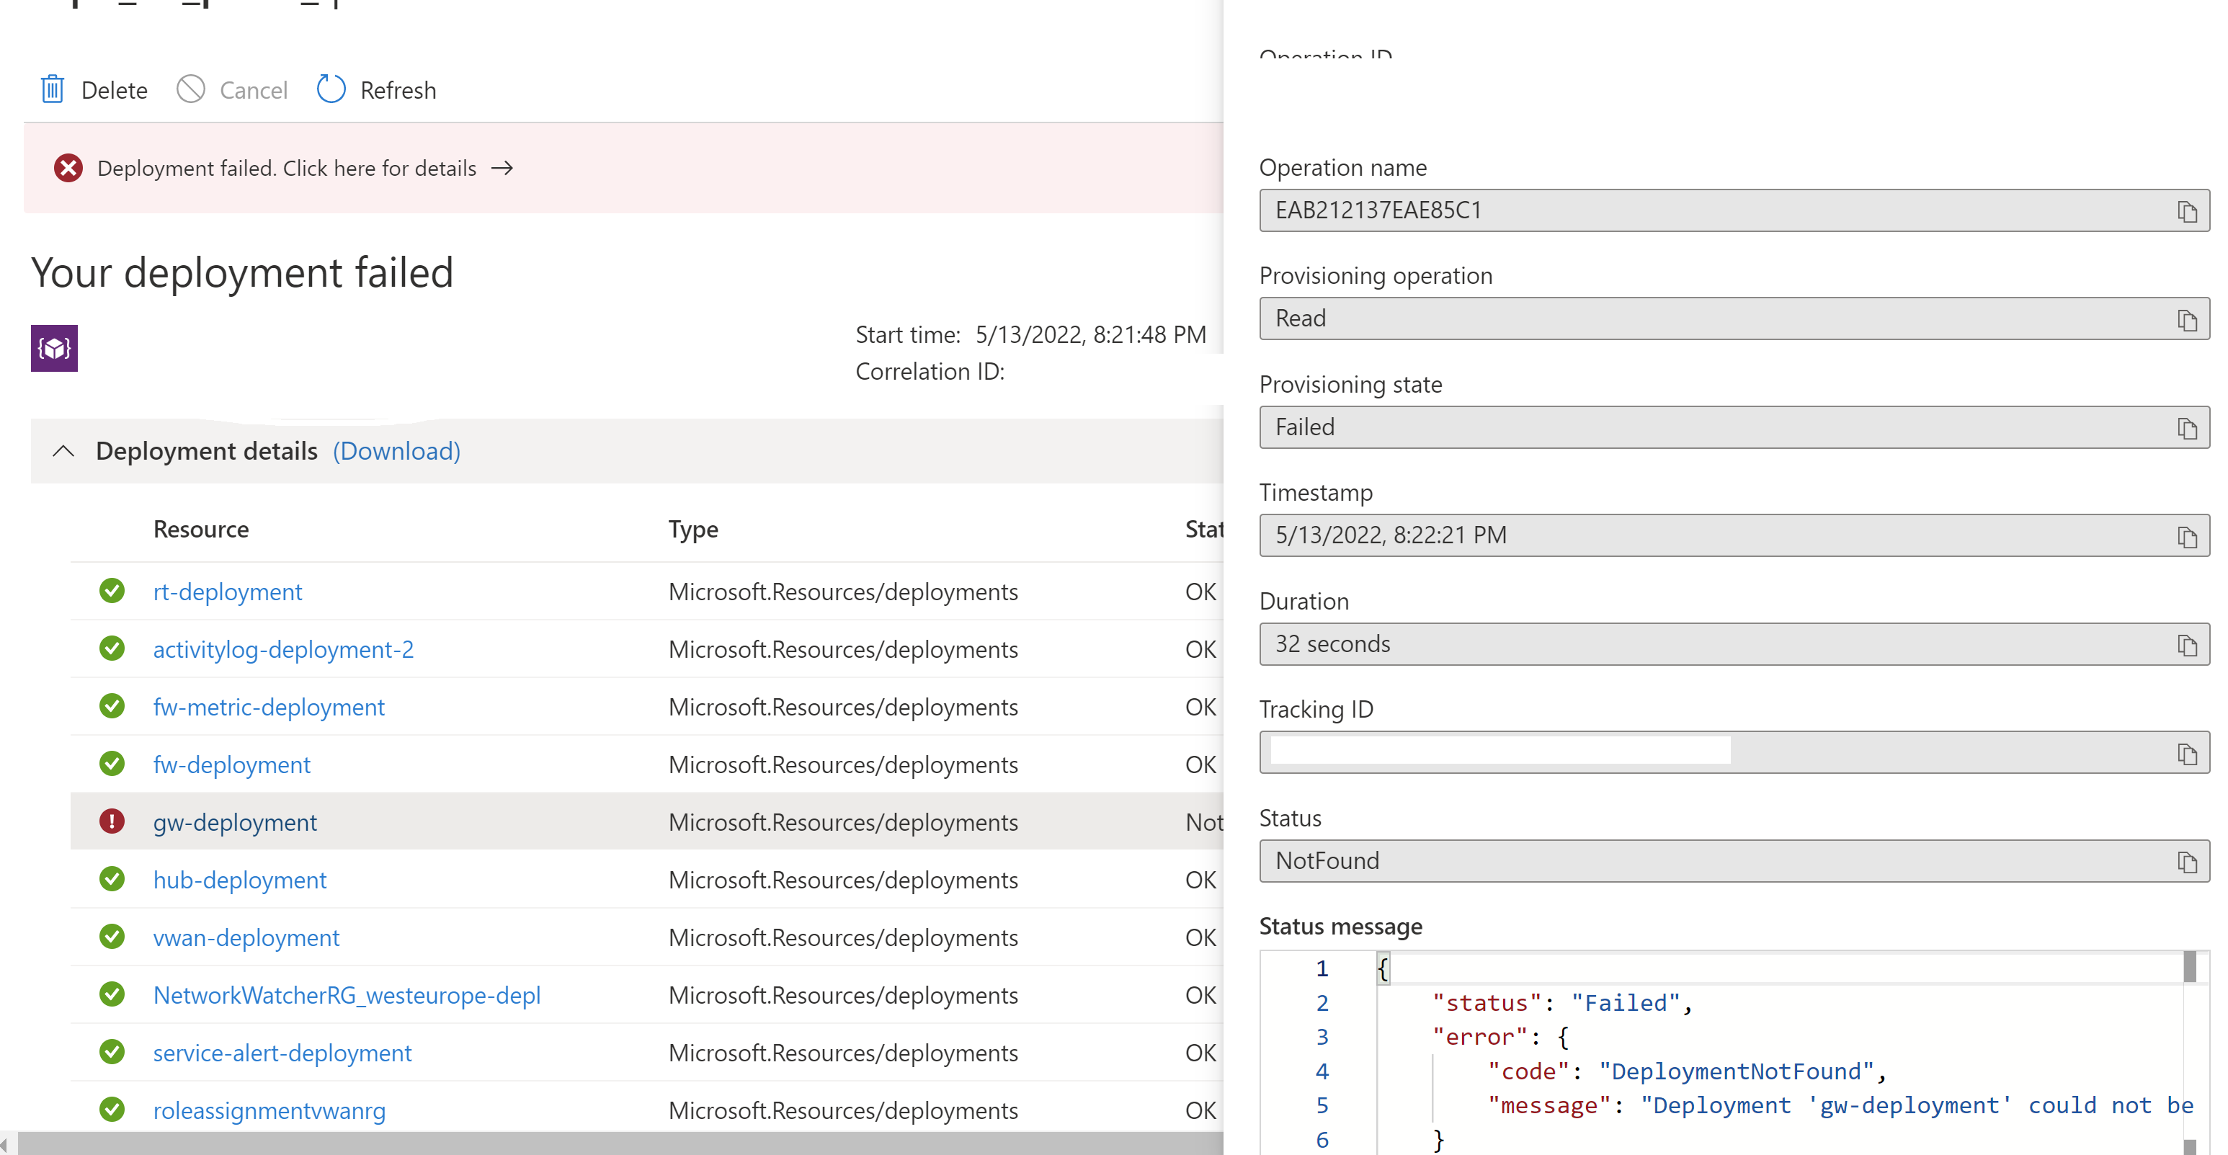This screenshot has width=2228, height=1155.
Task: Click the Resource column header
Action: [x=200, y=529]
